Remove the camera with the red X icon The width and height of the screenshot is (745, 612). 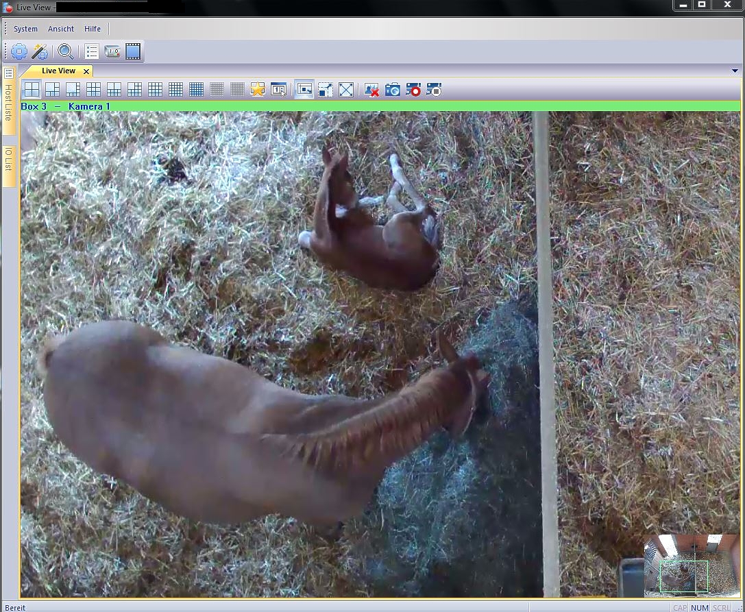tap(371, 90)
